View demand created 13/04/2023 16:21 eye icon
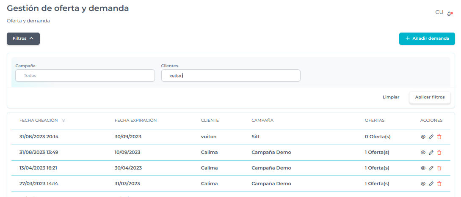The image size is (461, 197). coord(422,168)
